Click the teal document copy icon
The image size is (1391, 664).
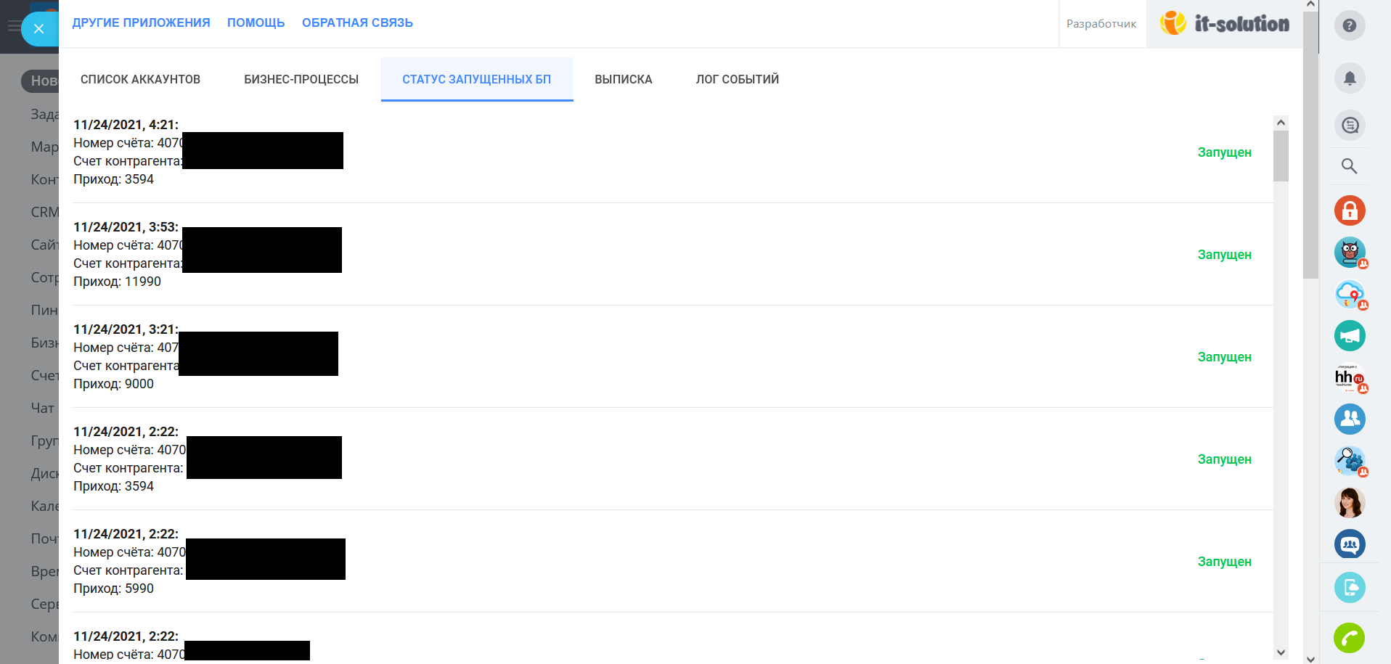pos(1350,587)
